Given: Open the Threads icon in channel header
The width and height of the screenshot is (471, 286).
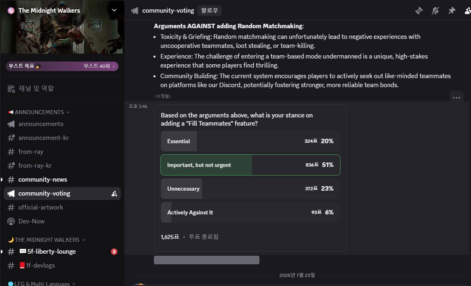Looking at the screenshot, I should coord(419,11).
